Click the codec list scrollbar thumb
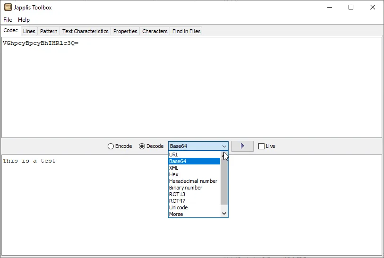This screenshot has width=384, height=258. pyautogui.click(x=224, y=181)
